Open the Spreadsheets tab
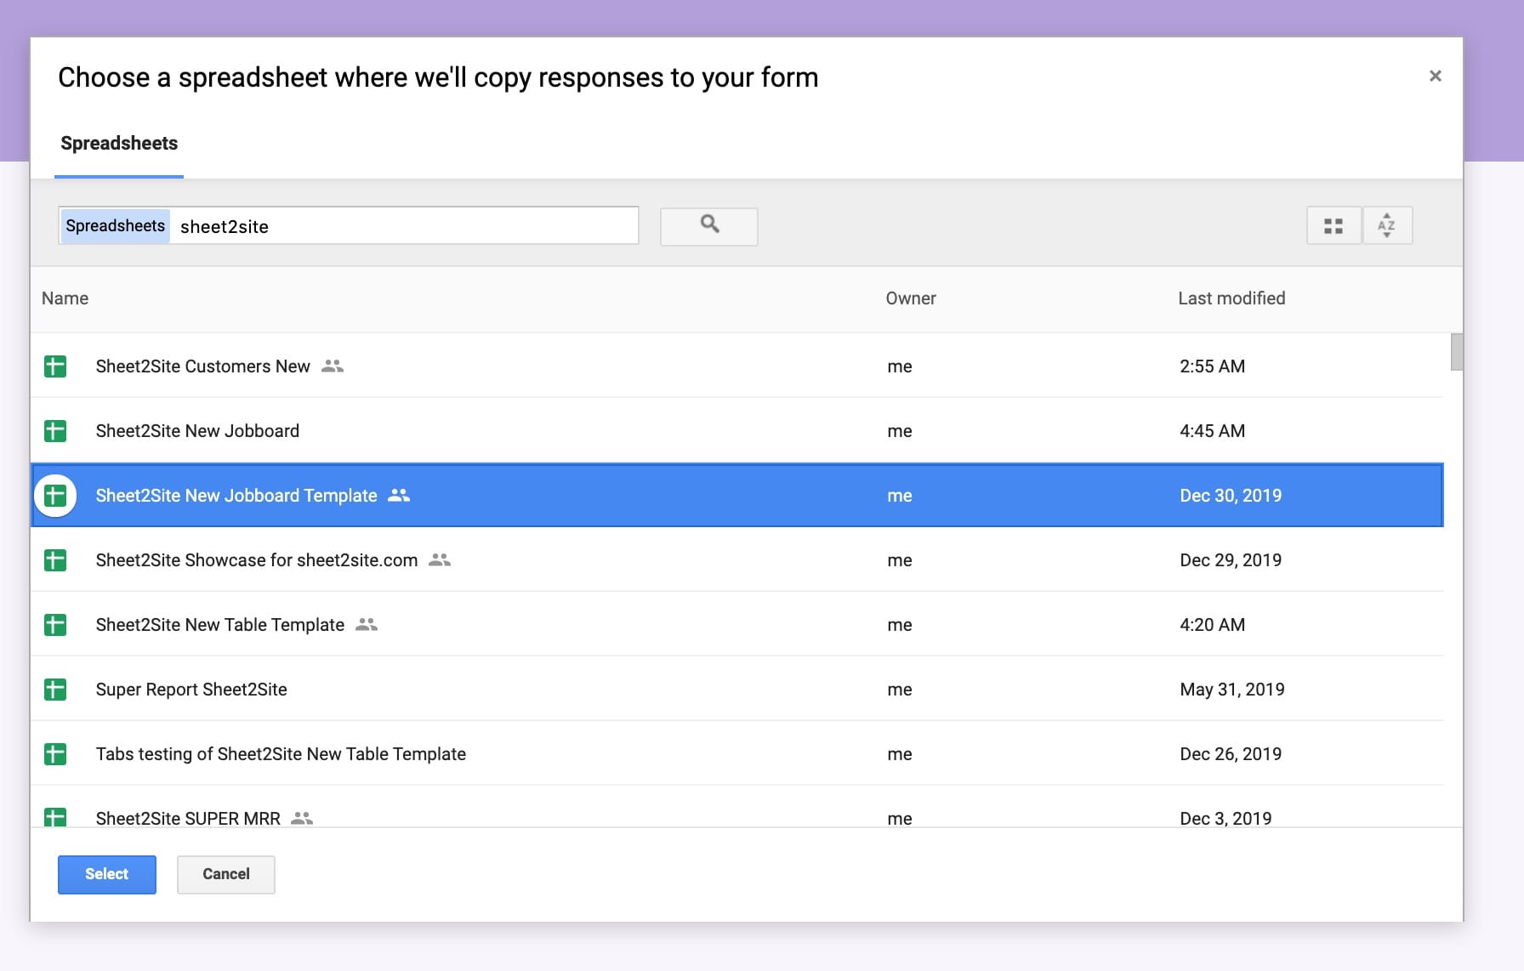The image size is (1524, 971). pyautogui.click(x=119, y=144)
